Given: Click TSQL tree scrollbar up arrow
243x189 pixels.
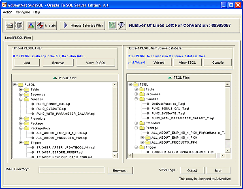Looking at the screenshot, I should click(227, 84).
